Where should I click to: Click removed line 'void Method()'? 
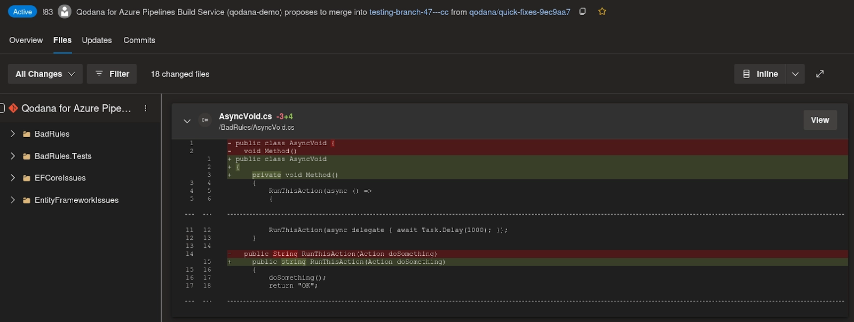pyautogui.click(x=537, y=151)
